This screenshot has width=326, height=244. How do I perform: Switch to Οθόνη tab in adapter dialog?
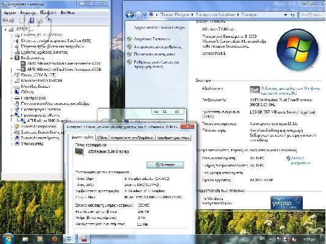(x=102, y=138)
